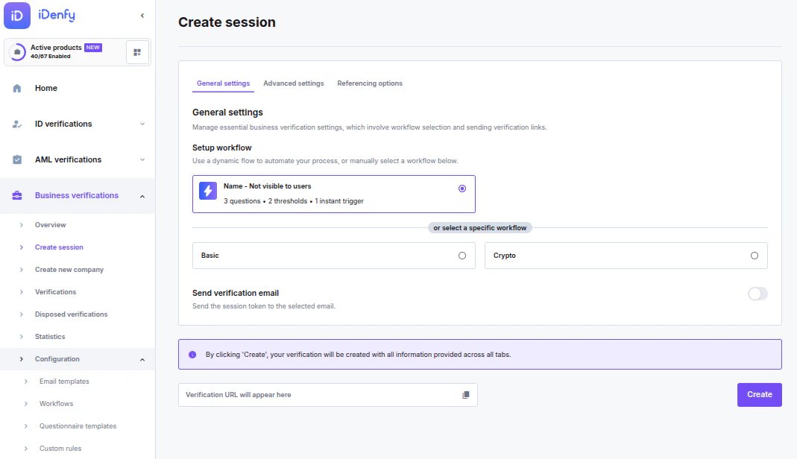Open the Referencing options tab

click(x=370, y=83)
